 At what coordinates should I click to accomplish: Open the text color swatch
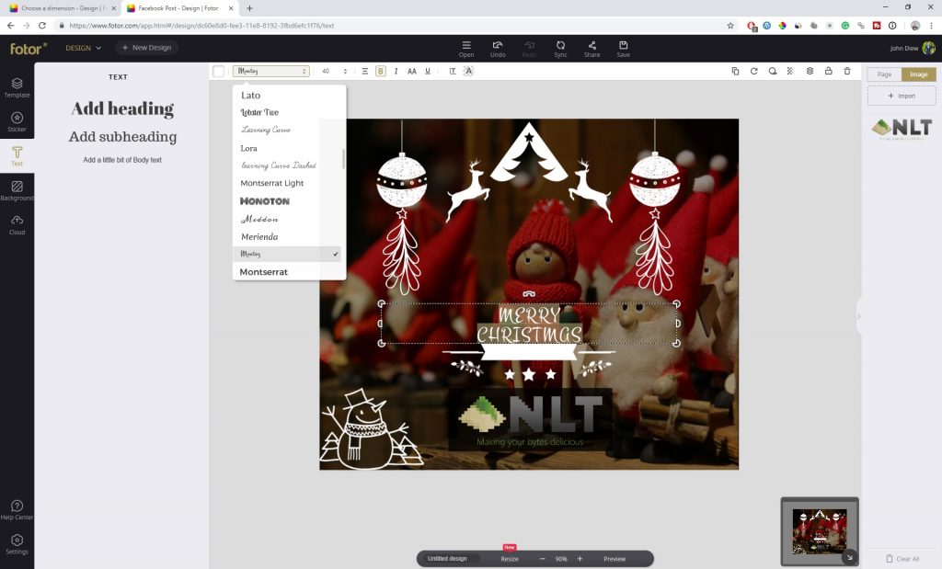(x=219, y=71)
